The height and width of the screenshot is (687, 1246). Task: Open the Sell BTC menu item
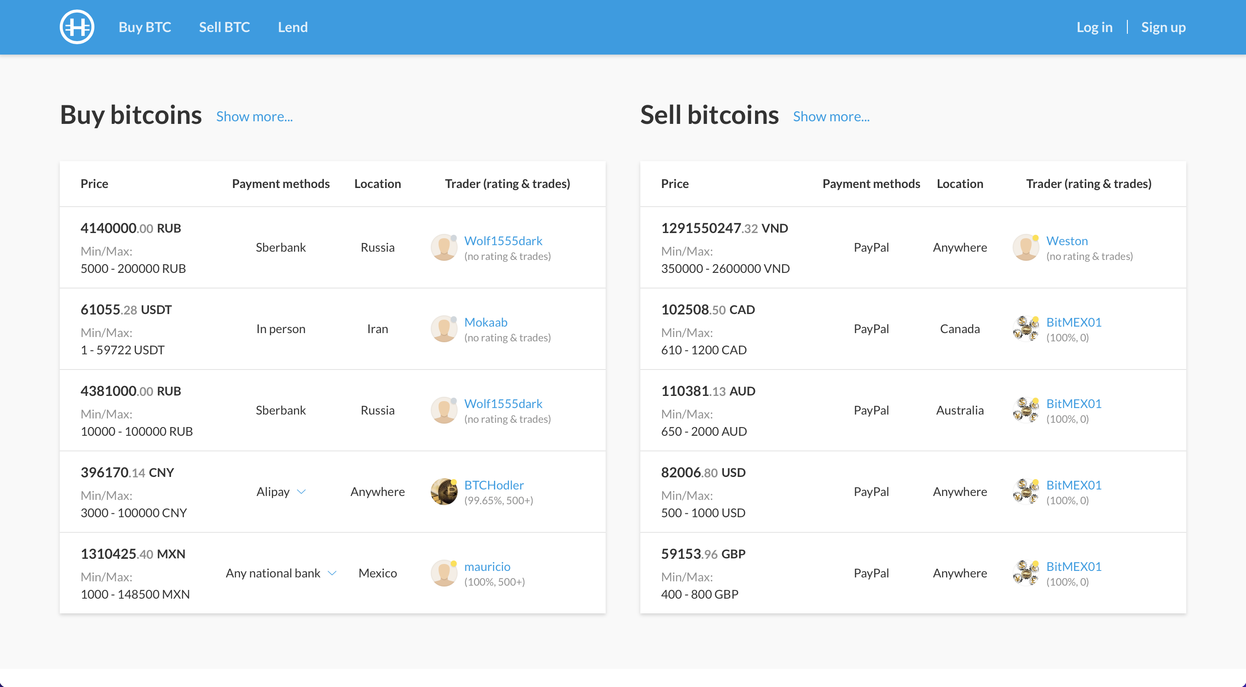pyautogui.click(x=224, y=27)
